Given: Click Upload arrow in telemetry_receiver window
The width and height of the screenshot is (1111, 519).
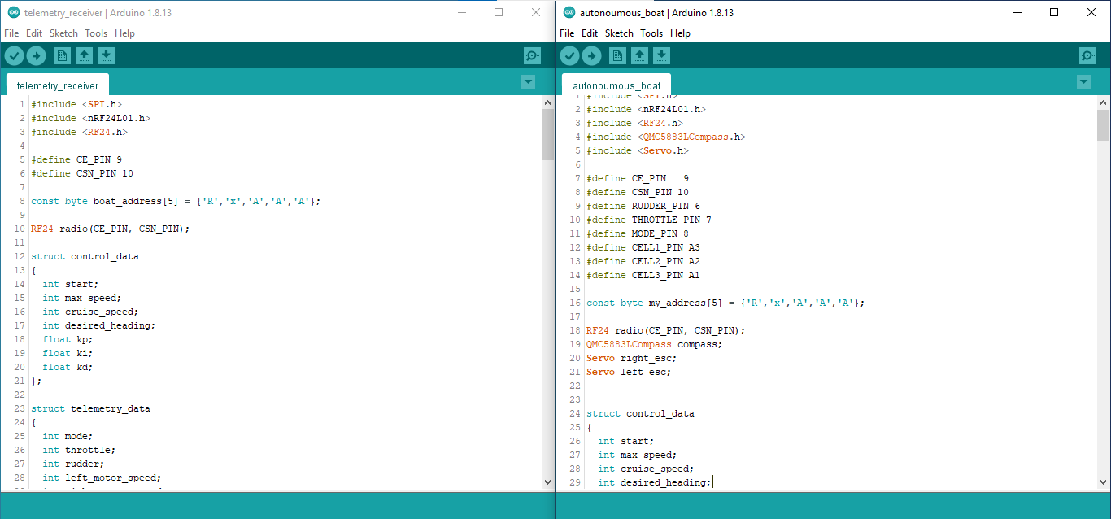Looking at the screenshot, I should [37, 55].
